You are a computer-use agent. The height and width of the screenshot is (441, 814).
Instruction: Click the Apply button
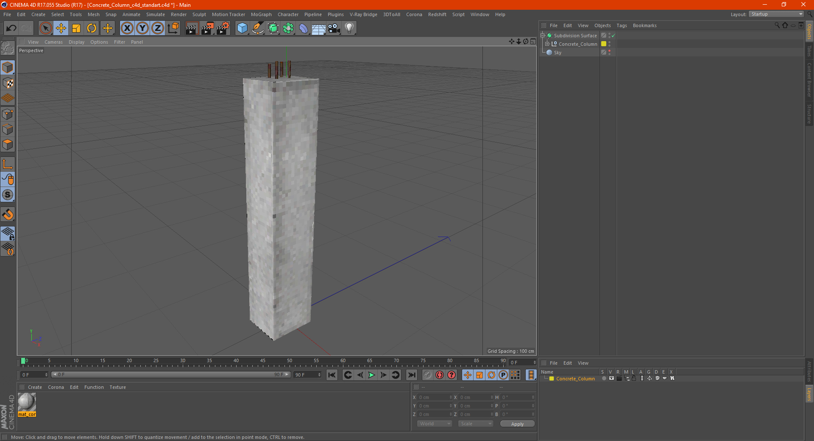[517, 424]
